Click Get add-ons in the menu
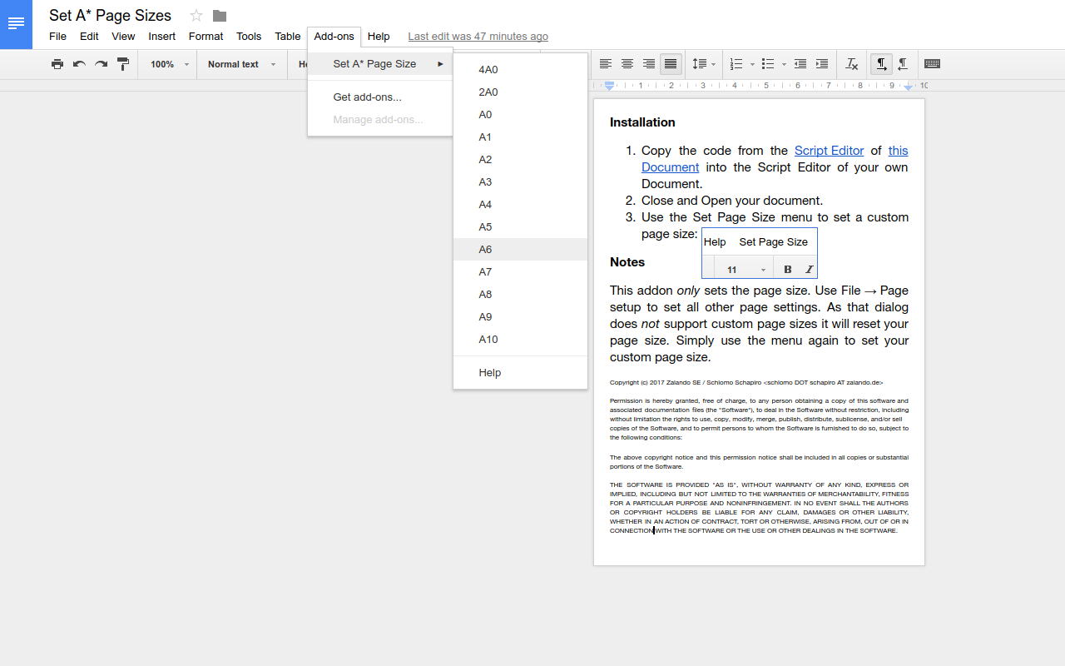 coord(367,97)
